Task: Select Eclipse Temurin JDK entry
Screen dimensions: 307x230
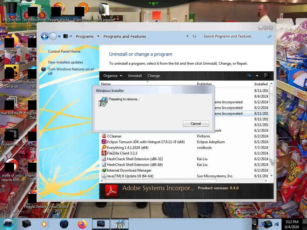Action: click(x=185, y=142)
